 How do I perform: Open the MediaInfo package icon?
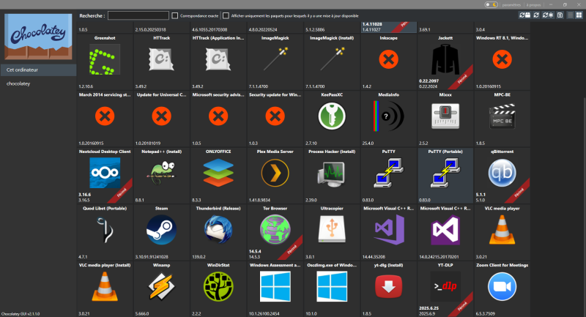click(389, 116)
